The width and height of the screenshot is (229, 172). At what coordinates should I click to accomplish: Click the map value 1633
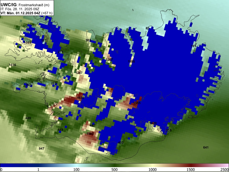[81, 98]
